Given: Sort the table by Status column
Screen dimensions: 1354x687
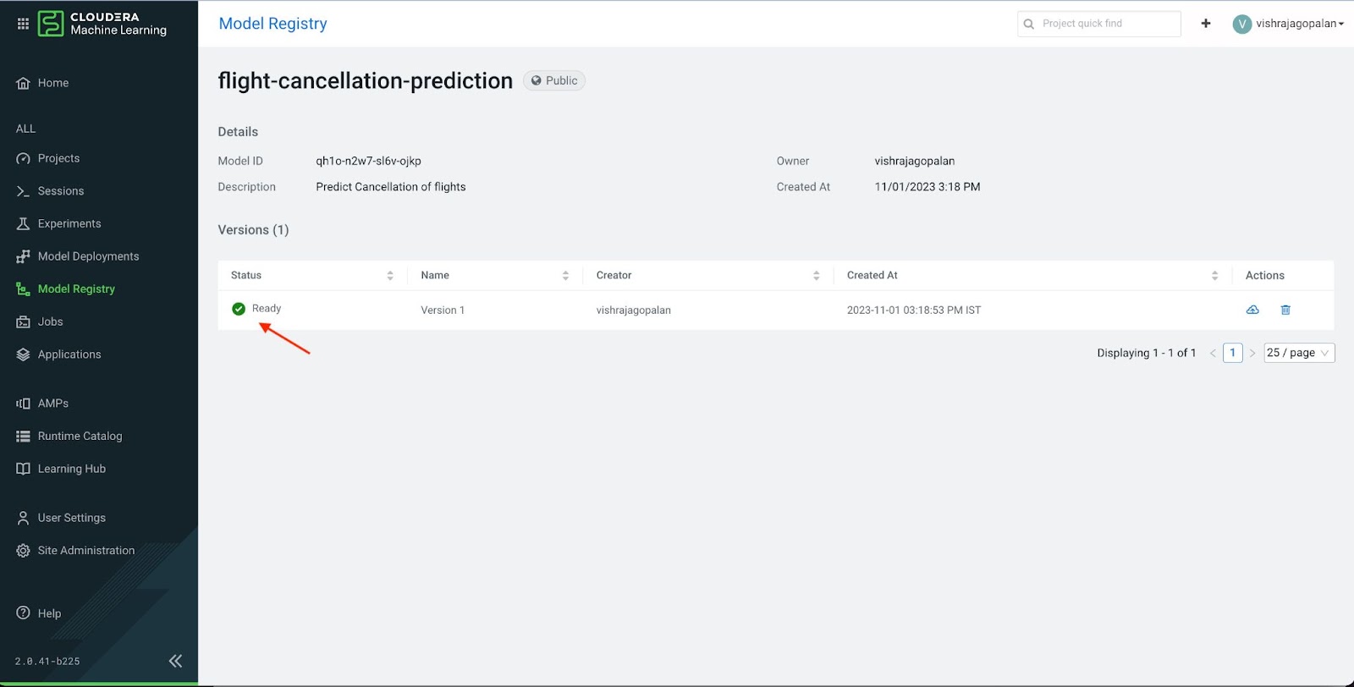Looking at the screenshot, I should click(390, 275).
